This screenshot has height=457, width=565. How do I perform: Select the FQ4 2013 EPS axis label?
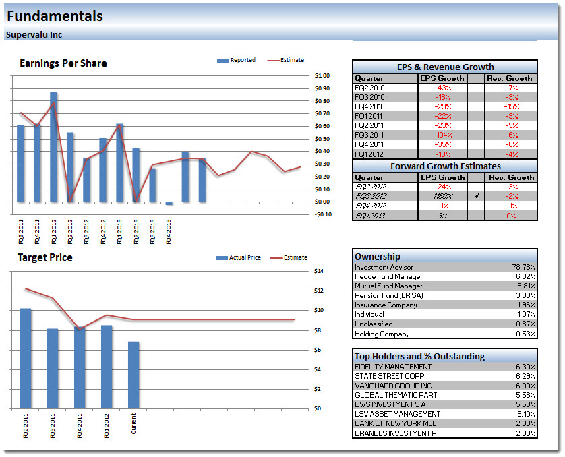169,232
